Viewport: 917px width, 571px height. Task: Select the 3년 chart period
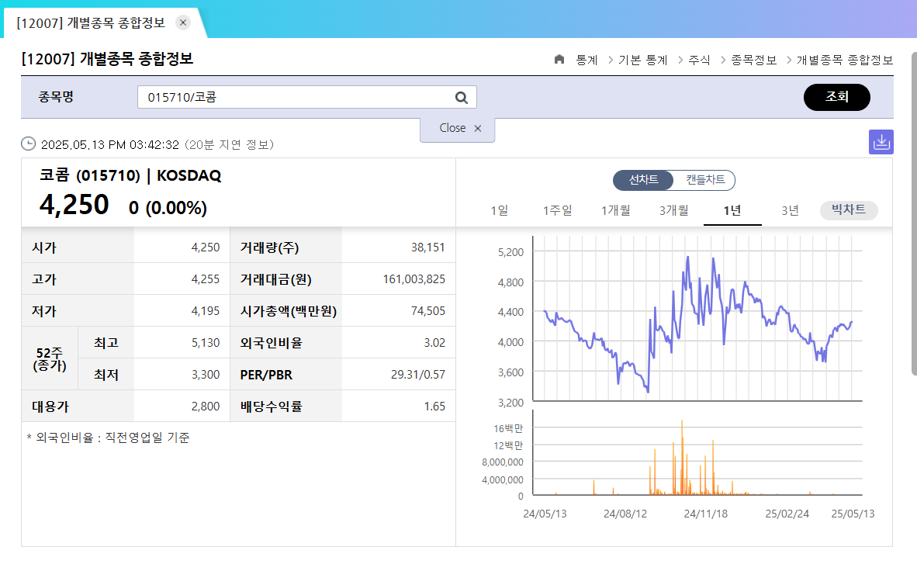790,210
